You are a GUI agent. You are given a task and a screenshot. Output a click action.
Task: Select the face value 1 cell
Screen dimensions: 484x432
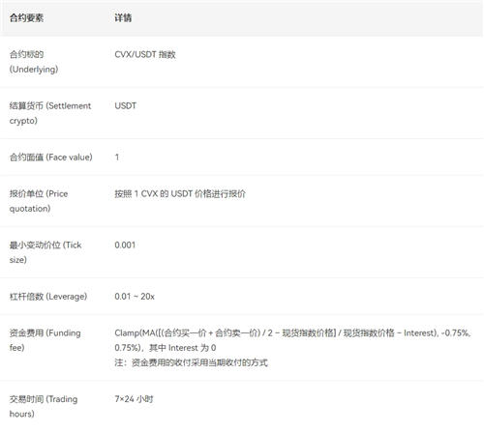[117, 158]
